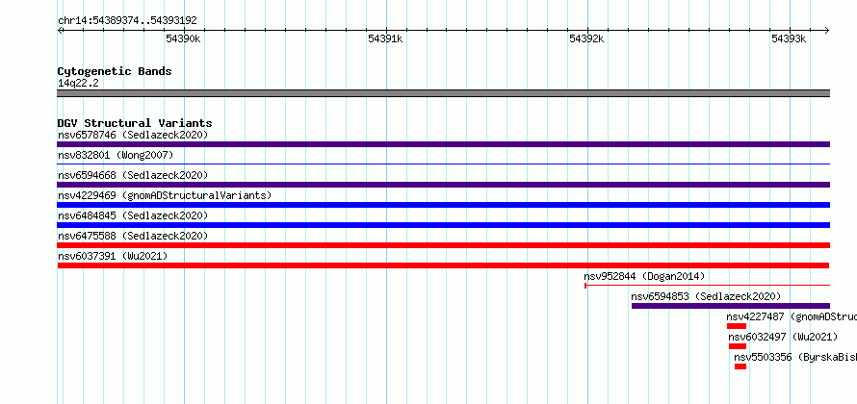This screenshot has width=857, height=404.
Task: Click the nsv6594853 (Sedlazeck2020) purple bar
Action: (731, 306)
